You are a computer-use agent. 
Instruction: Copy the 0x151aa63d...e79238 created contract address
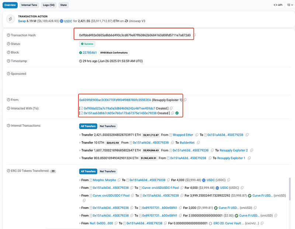point(171,113)
